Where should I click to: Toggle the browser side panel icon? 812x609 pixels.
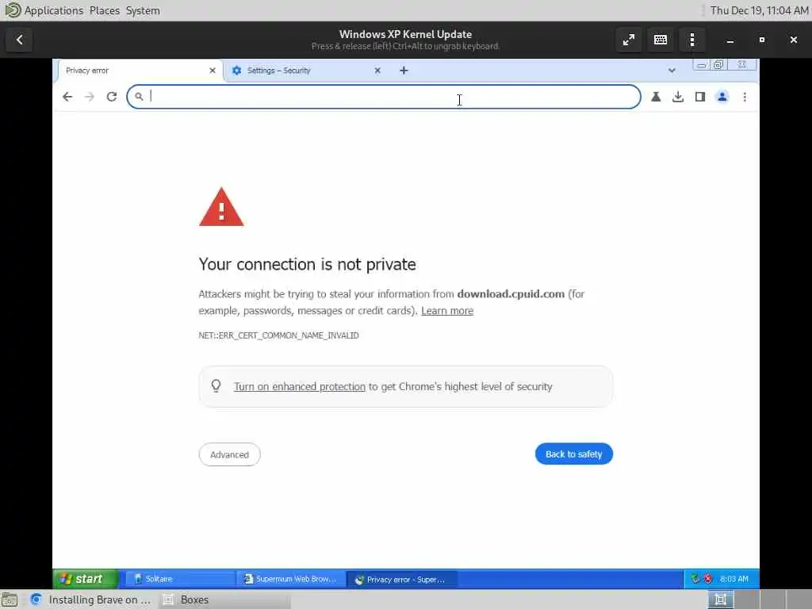pyautogui.click(x=700, y=97)
